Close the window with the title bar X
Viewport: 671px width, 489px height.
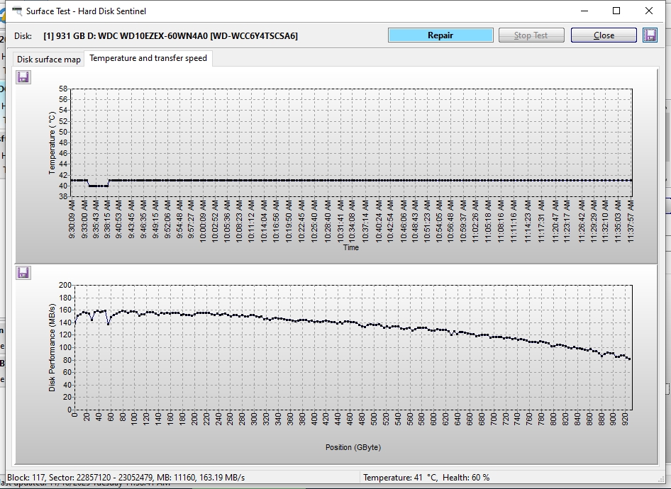point(650,11)
